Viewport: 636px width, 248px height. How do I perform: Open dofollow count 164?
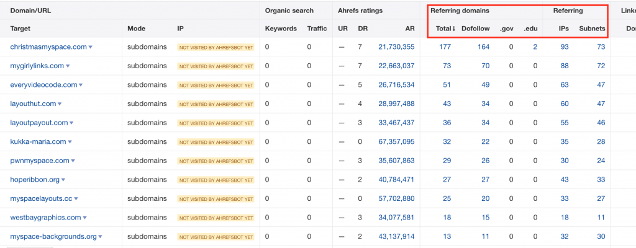click(483, 46)
